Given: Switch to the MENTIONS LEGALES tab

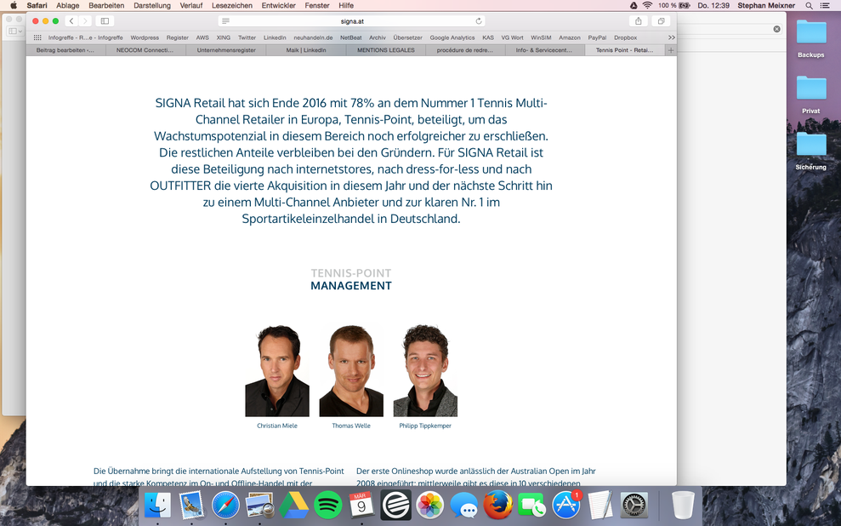Looking at the screenshot, I should (x=386, y=50).
